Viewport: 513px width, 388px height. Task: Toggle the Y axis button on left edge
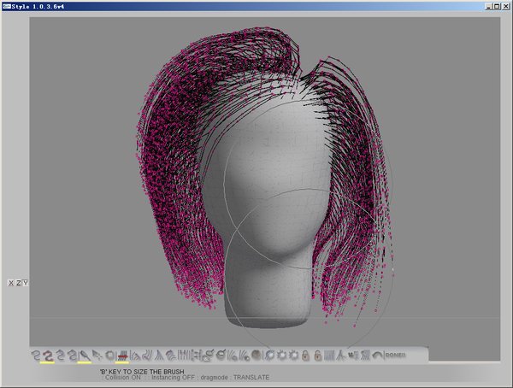tap(26, 282)
